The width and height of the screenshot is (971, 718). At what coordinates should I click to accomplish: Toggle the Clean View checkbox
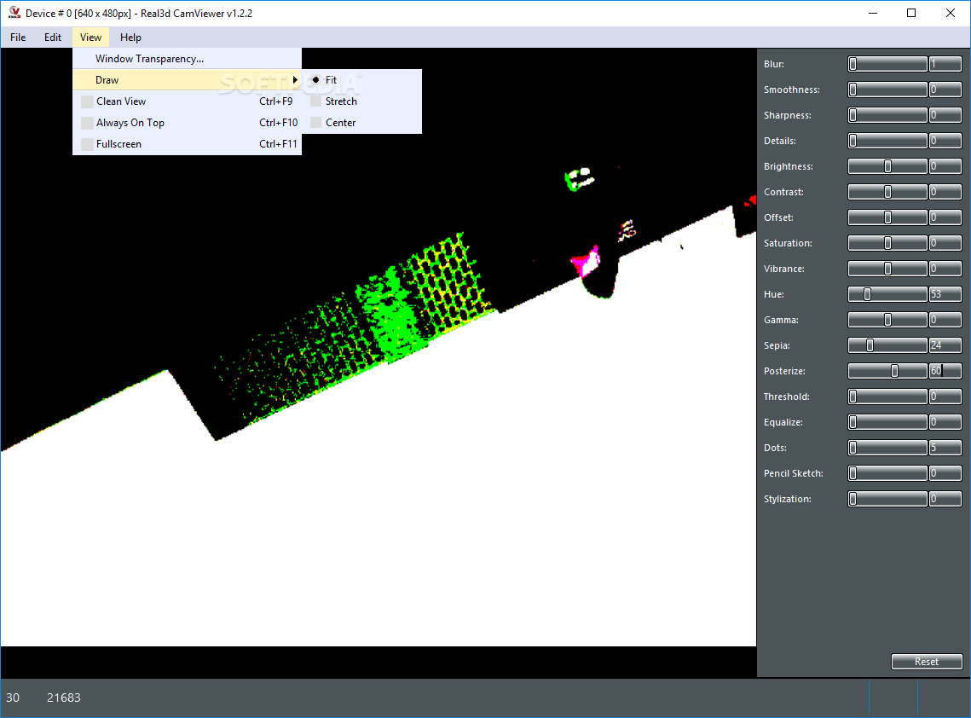[x=87, y=101]
